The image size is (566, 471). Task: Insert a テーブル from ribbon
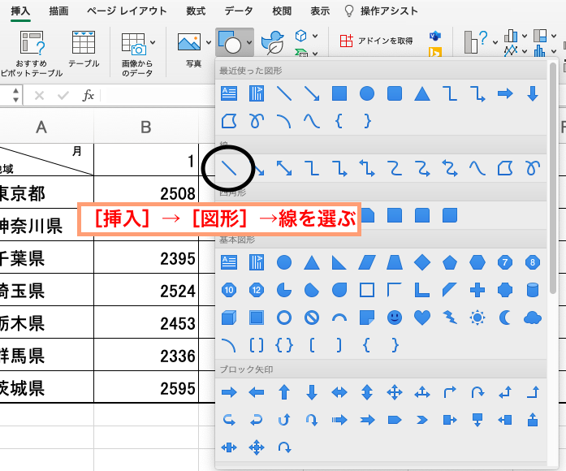point(84,49)
